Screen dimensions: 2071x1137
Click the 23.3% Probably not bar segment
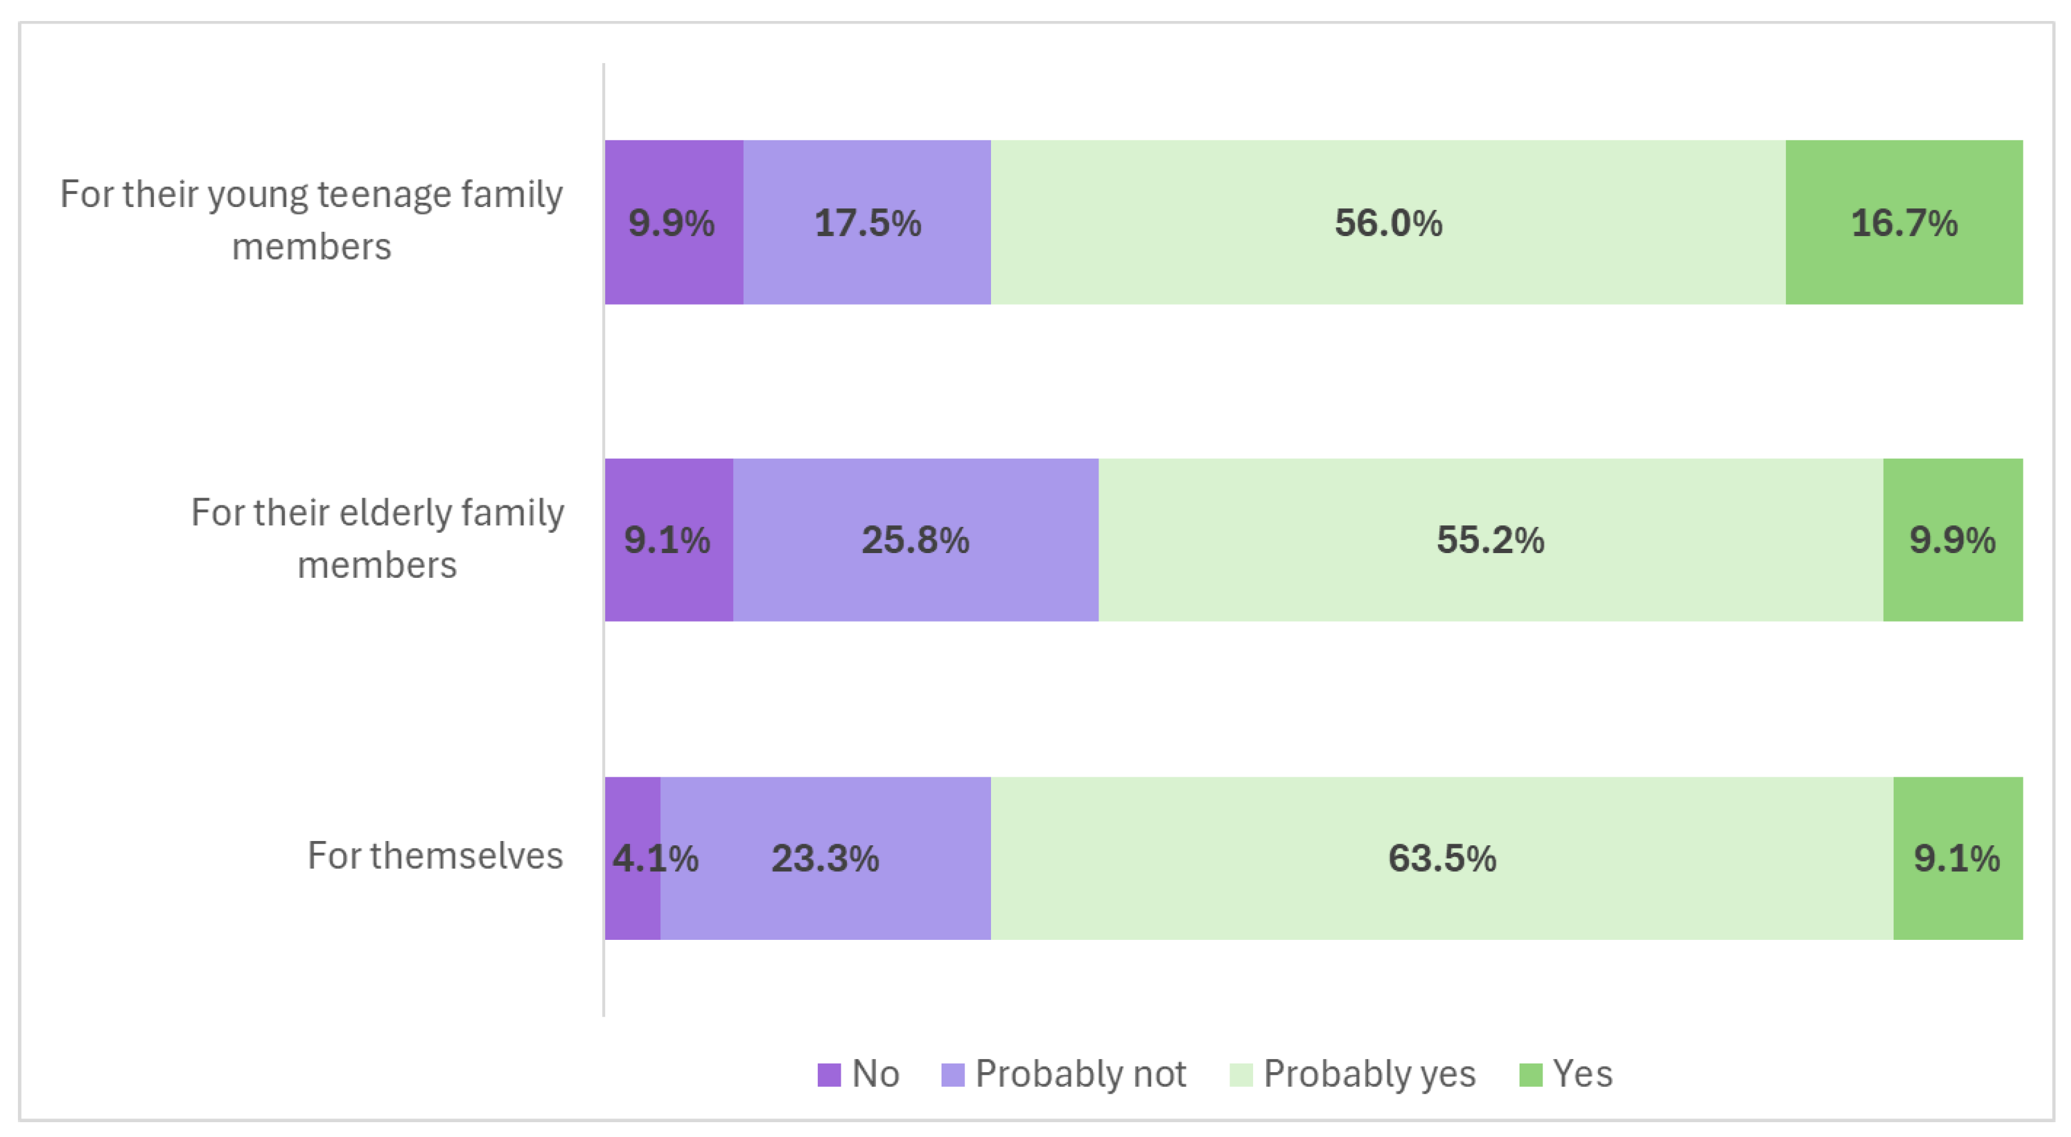point(825,858)
